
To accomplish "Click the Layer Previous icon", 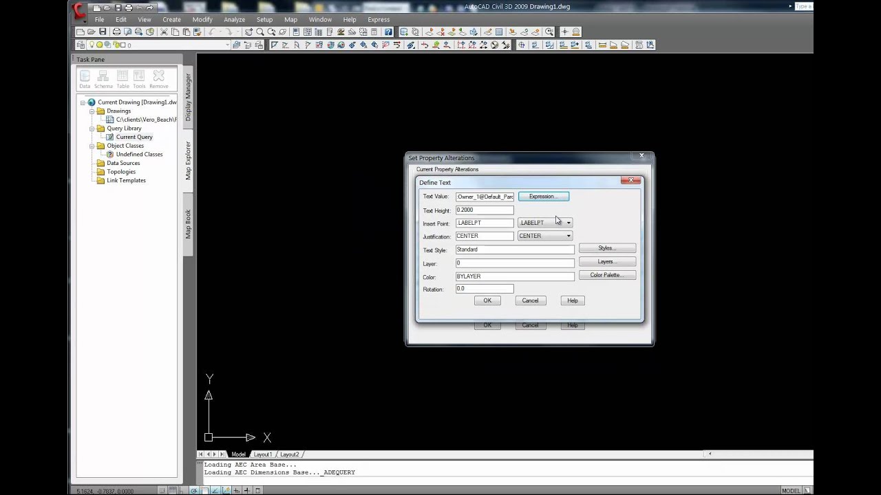I will (x=247, y=45).
